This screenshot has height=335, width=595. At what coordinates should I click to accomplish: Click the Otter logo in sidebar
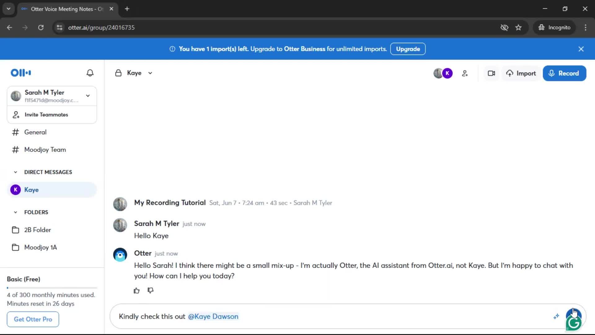[x=21, y=73]
